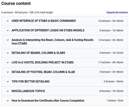Expand chevron beside USER INTERFACE OF ETABS section

click(x=8, y=21)
